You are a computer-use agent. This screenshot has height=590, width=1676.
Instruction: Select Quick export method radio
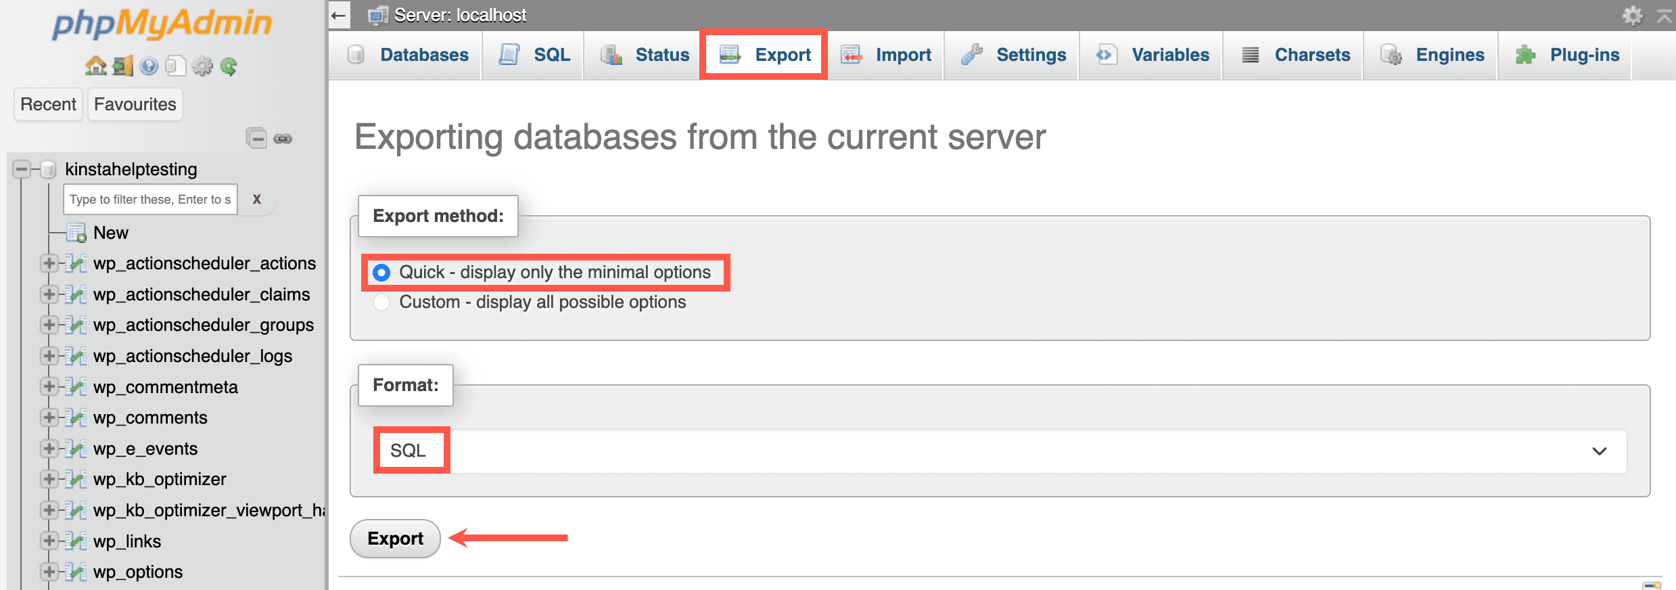pyautogui.click(x=381, y=272)
